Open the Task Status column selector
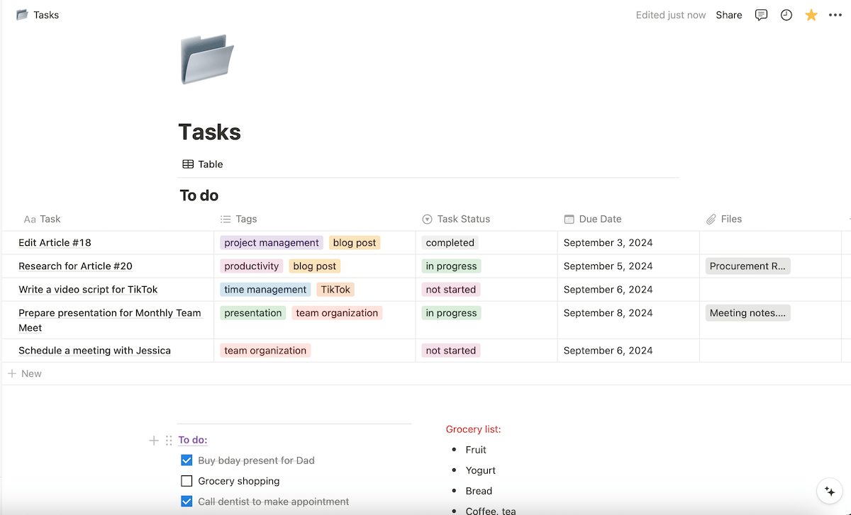This screenshot has width=851, height=515. [427, 219]
